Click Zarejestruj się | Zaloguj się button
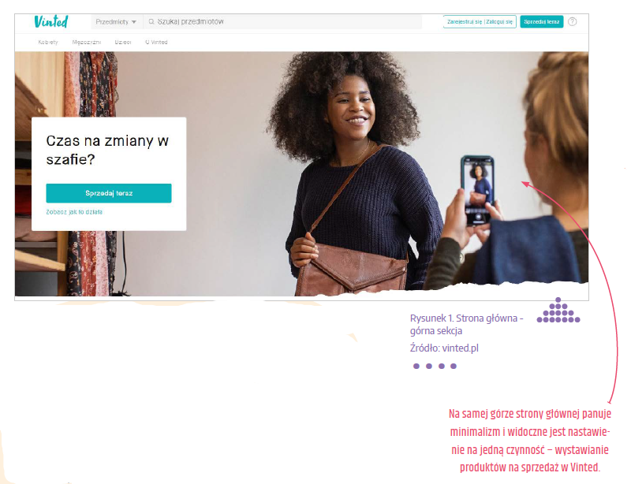 [x=480, y=22]
